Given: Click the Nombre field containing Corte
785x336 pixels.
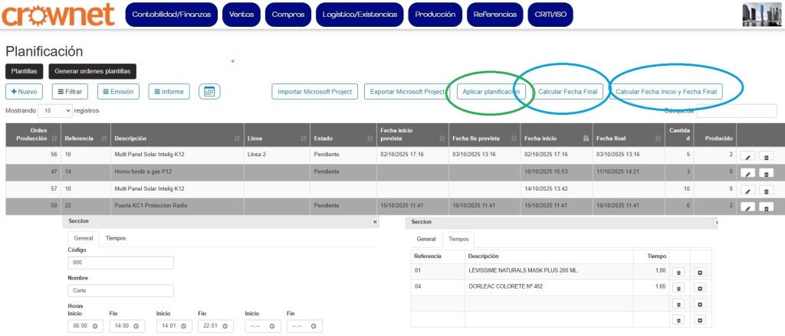Looking at the screenshot, I should (x=120, y=291).
